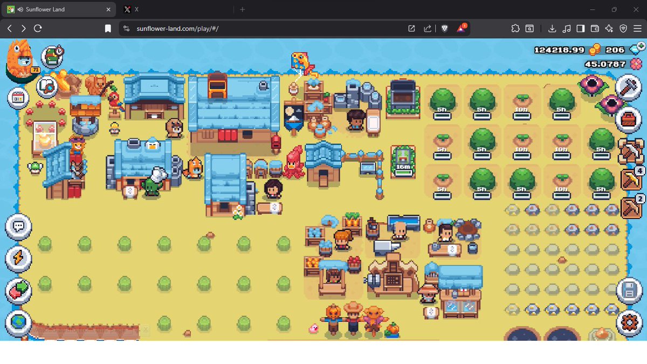Open the globe world travel icon

point(19,322)
